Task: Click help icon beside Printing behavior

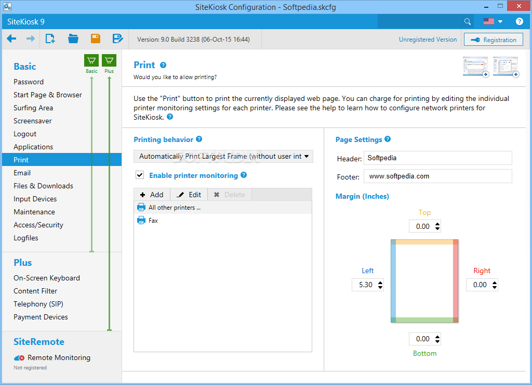Action: (x=199, y=139)
